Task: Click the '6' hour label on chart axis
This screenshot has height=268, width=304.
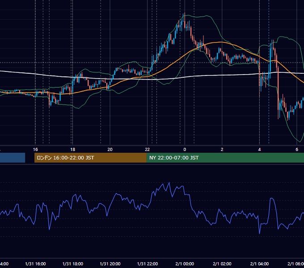Action: pos(297,150)
